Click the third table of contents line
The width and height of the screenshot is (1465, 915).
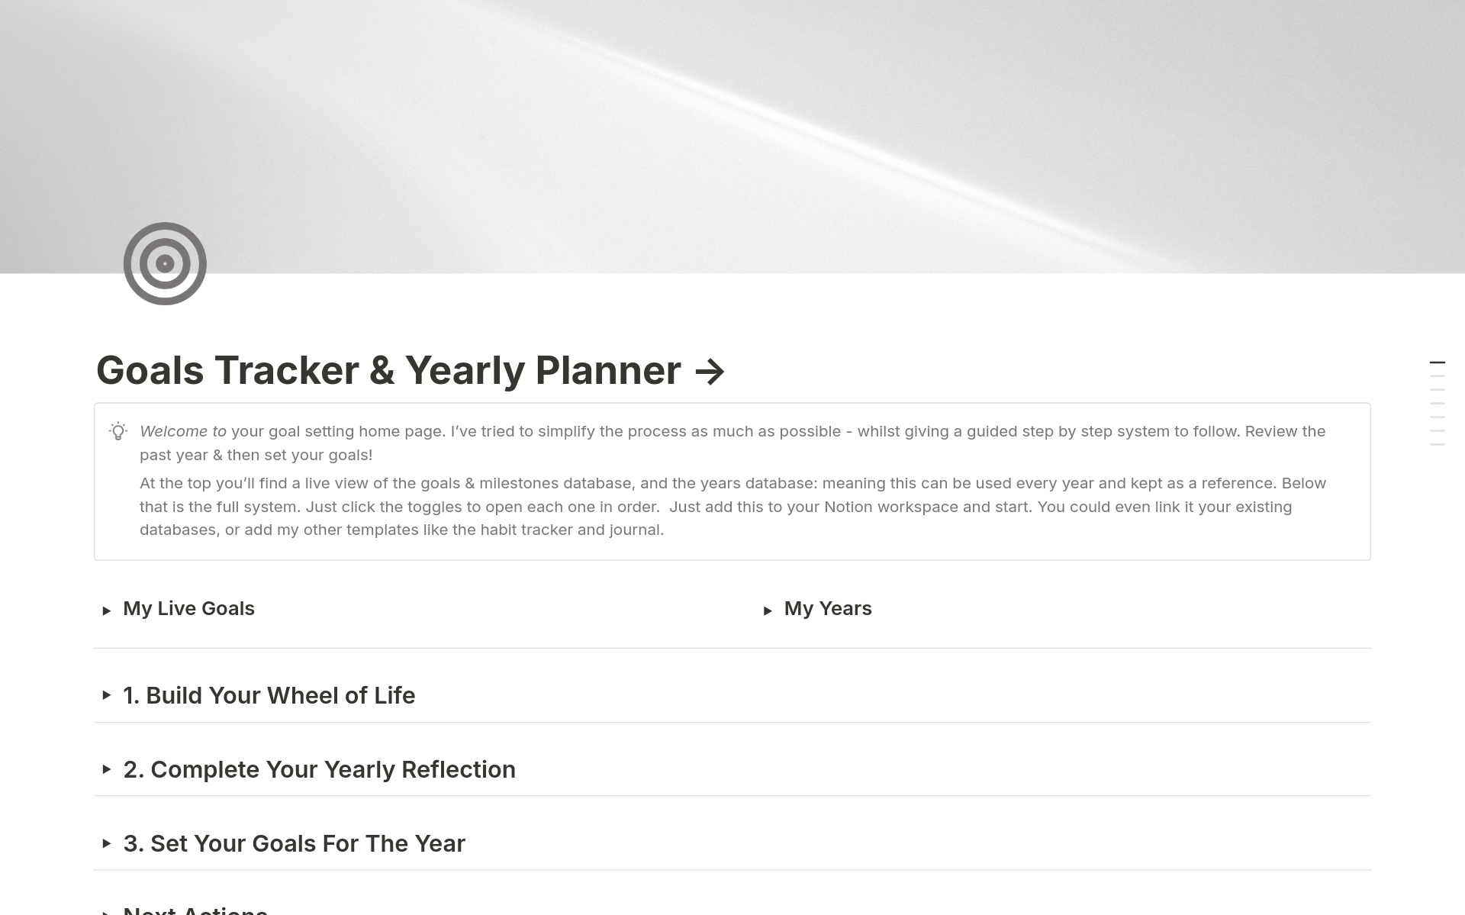coord(1438,389)
